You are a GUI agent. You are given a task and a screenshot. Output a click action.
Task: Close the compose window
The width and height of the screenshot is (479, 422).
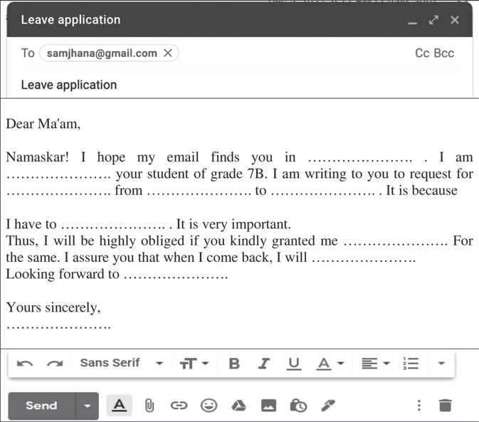[x=455, y=20]
